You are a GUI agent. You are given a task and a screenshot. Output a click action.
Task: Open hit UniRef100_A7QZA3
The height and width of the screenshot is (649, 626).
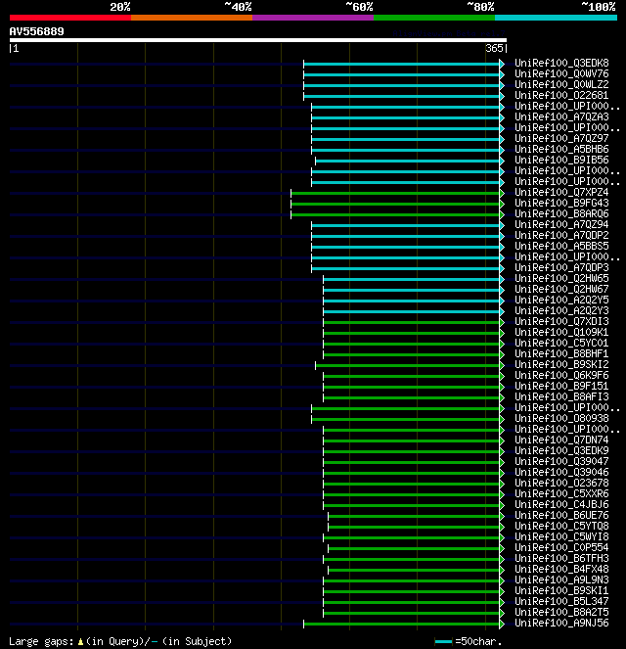coord(561,116)
